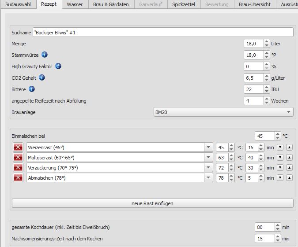The width and height of the screenshot is (298, 247).
Task: Click into the Sudname text field
Action: 162,32
